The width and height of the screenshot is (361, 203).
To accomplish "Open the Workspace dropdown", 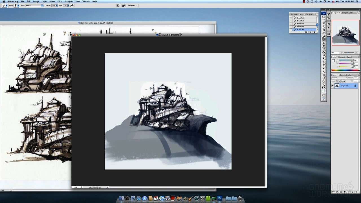I will pos(132,5).
